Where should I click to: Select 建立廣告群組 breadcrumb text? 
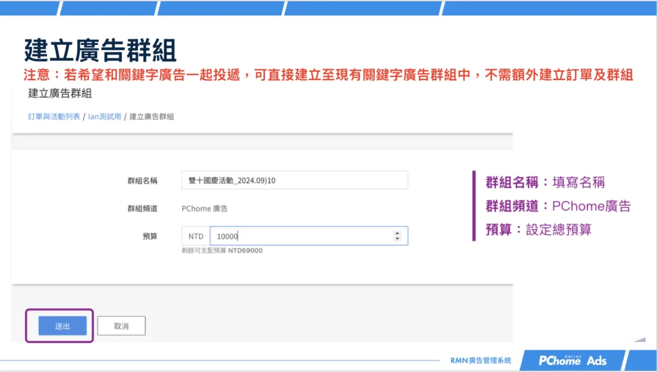151,117
